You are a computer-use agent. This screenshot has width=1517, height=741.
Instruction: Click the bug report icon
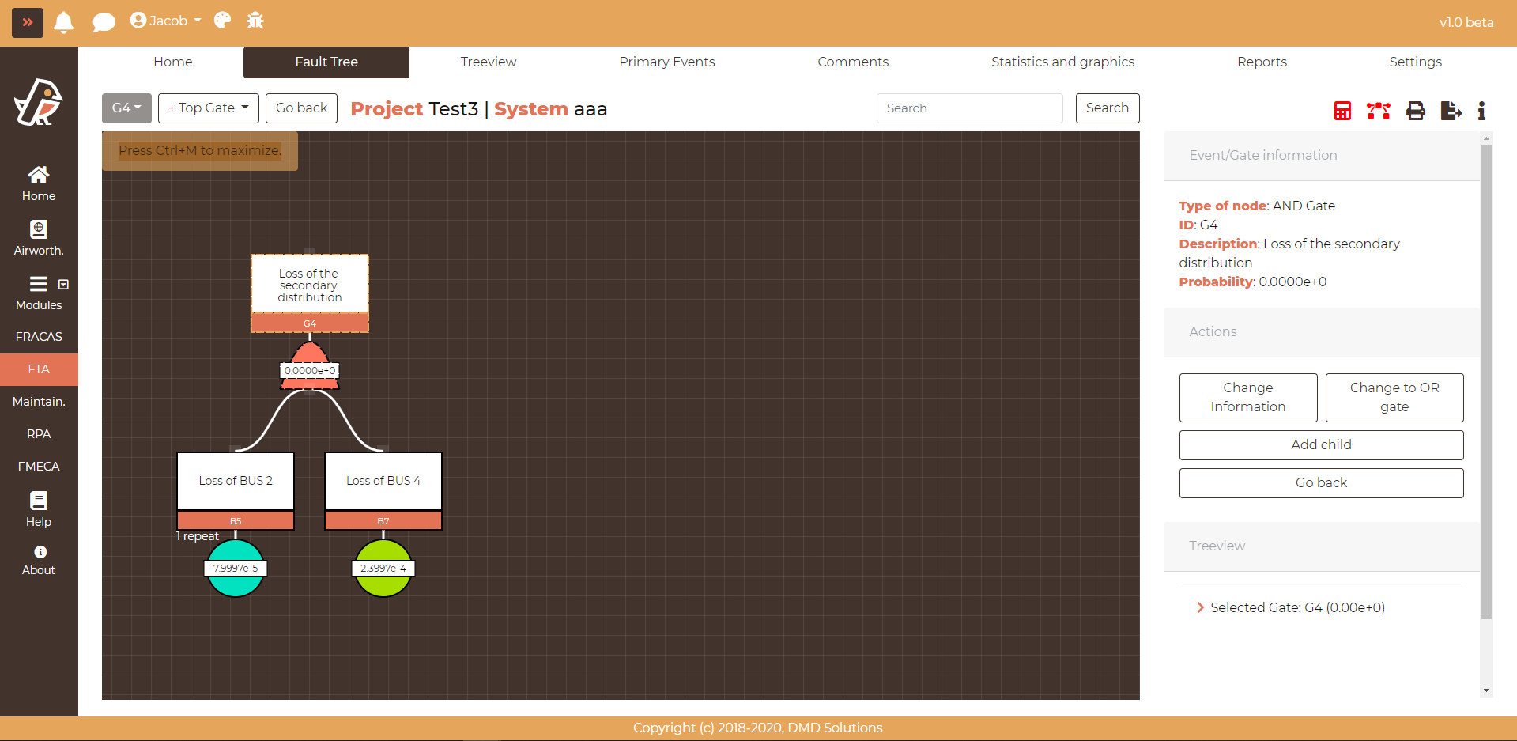coord(255,21)
